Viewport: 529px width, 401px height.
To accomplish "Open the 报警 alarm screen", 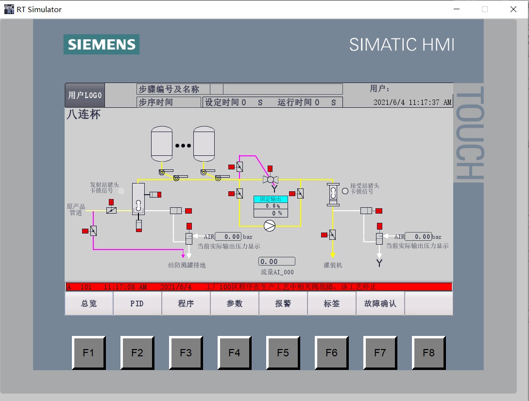I will click(x=283, y=303).
